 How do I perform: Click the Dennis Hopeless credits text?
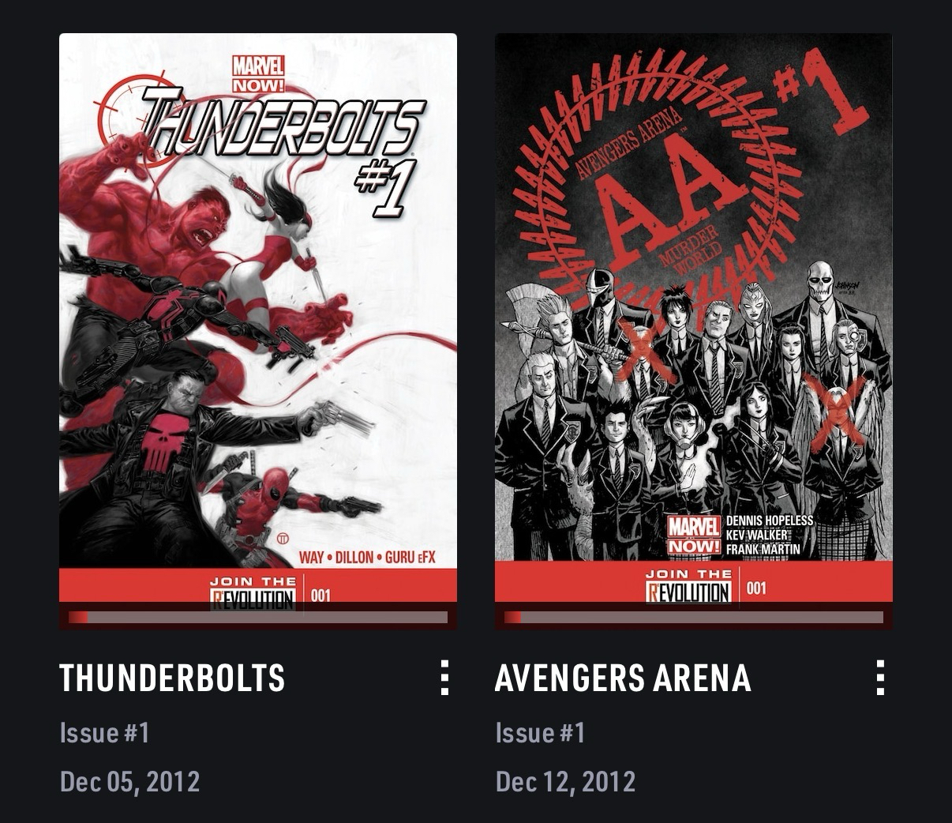(x=769, y=521)
